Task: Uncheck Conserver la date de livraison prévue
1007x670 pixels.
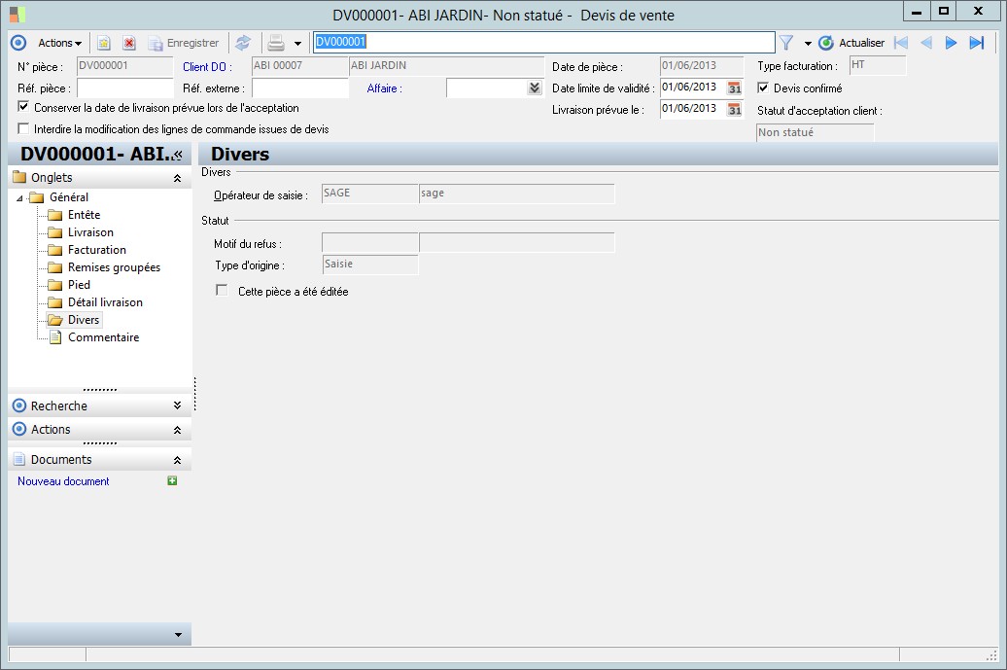Action: tap(24, 108)
